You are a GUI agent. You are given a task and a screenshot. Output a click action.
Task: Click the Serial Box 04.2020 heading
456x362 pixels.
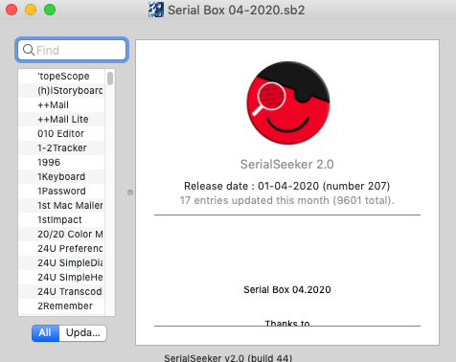click(x=287, y=289)
